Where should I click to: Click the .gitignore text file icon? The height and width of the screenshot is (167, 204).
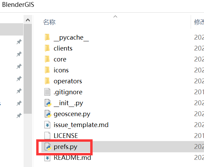coord(47,92)
